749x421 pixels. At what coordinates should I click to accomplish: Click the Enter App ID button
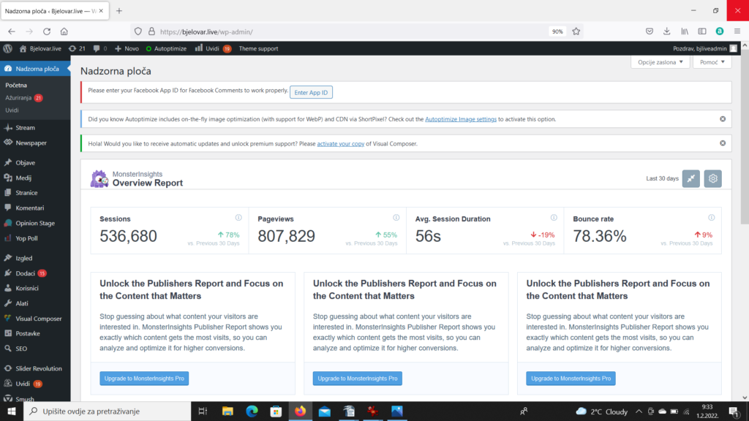pos(311,92)
